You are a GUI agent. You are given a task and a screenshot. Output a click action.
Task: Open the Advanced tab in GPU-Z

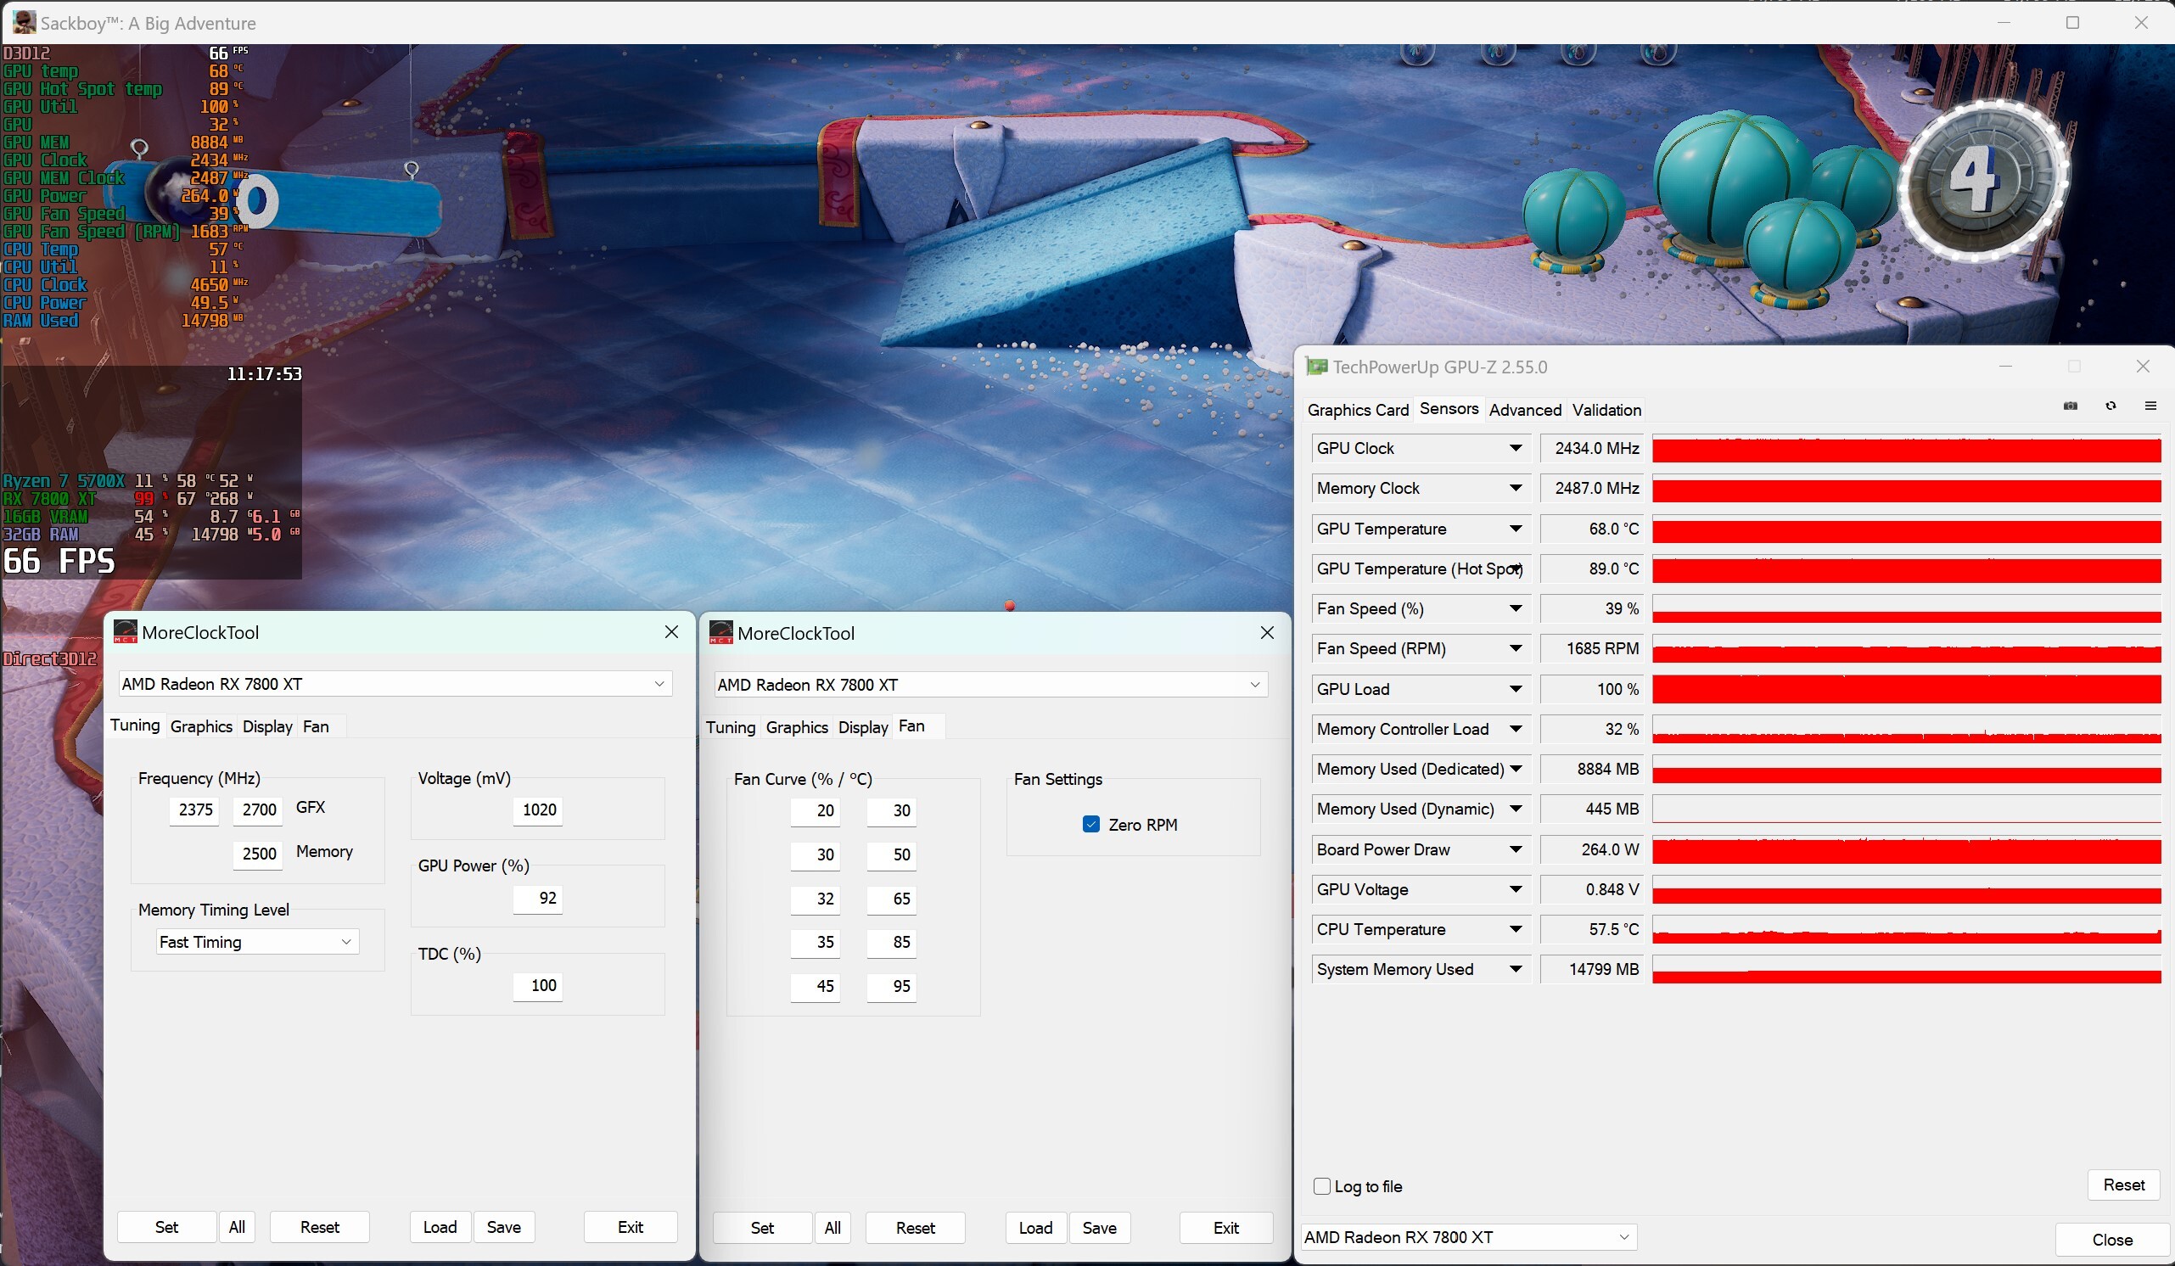pos(1524,410)
